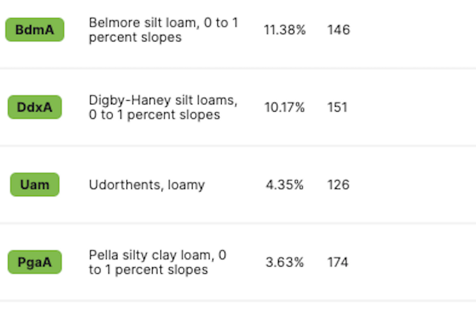This screenshot has width=476, height=316.
Task: Click the divider line below the Uam row
Action: 238,223
